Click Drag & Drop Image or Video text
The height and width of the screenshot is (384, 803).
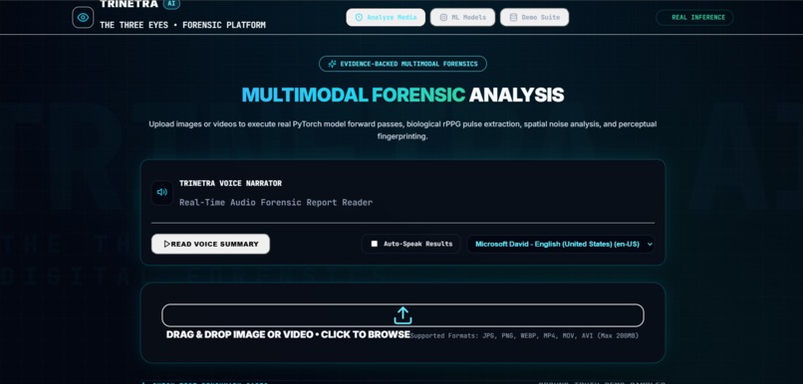(288, 335)
